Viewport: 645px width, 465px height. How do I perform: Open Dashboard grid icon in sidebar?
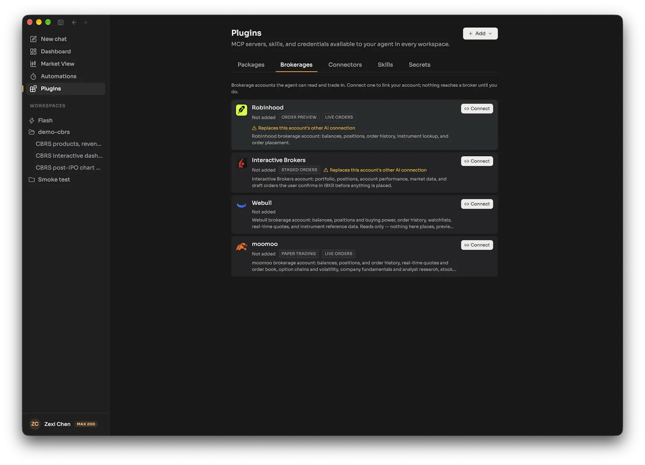click(33, 52)
